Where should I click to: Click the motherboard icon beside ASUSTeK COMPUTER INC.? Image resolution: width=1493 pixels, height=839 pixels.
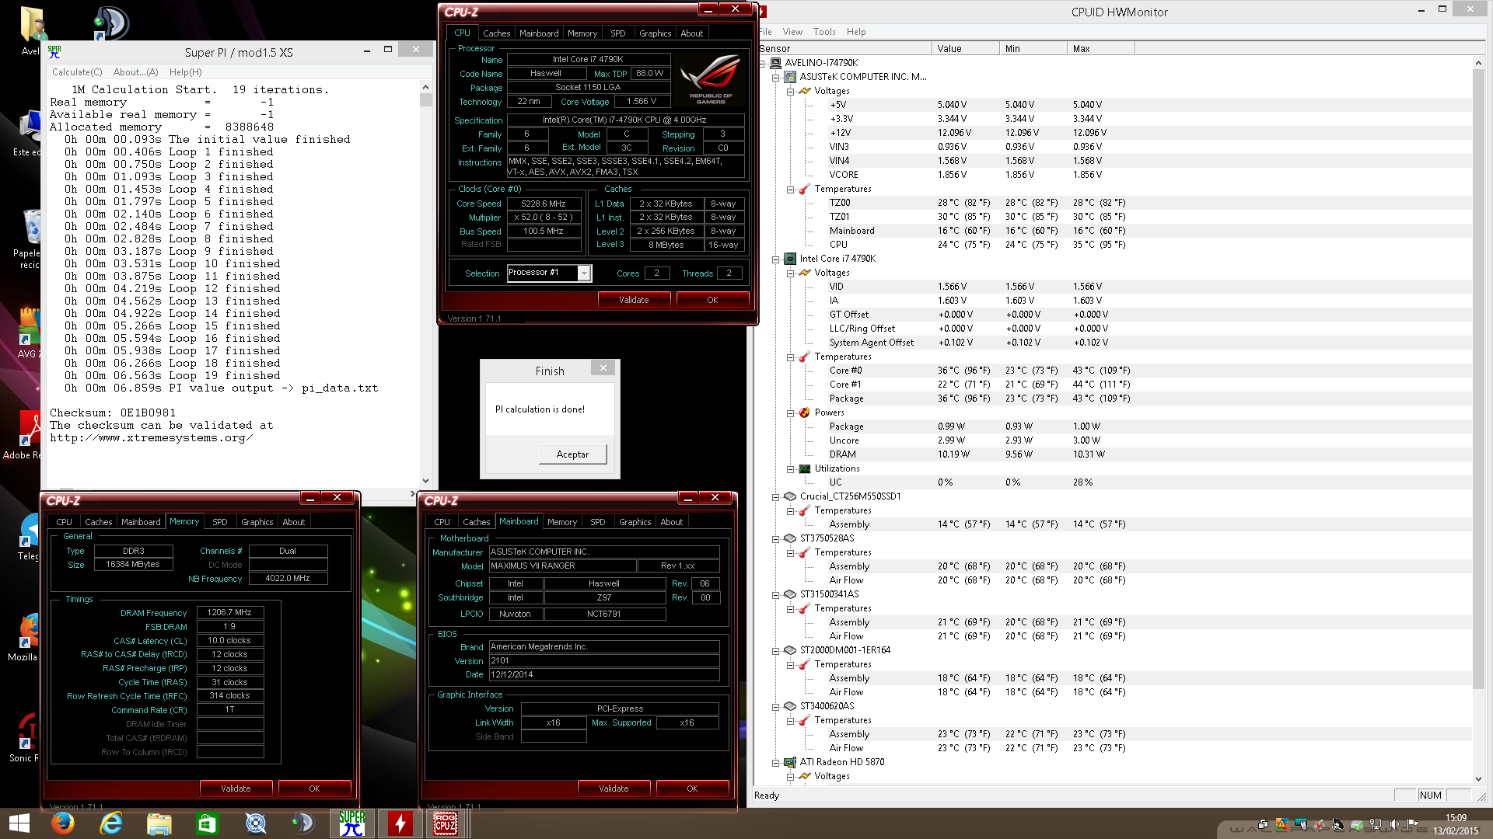(790, 77)
